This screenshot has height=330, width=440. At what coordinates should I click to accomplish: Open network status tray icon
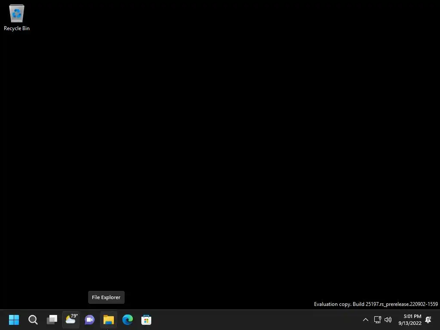tap(377, 320)
